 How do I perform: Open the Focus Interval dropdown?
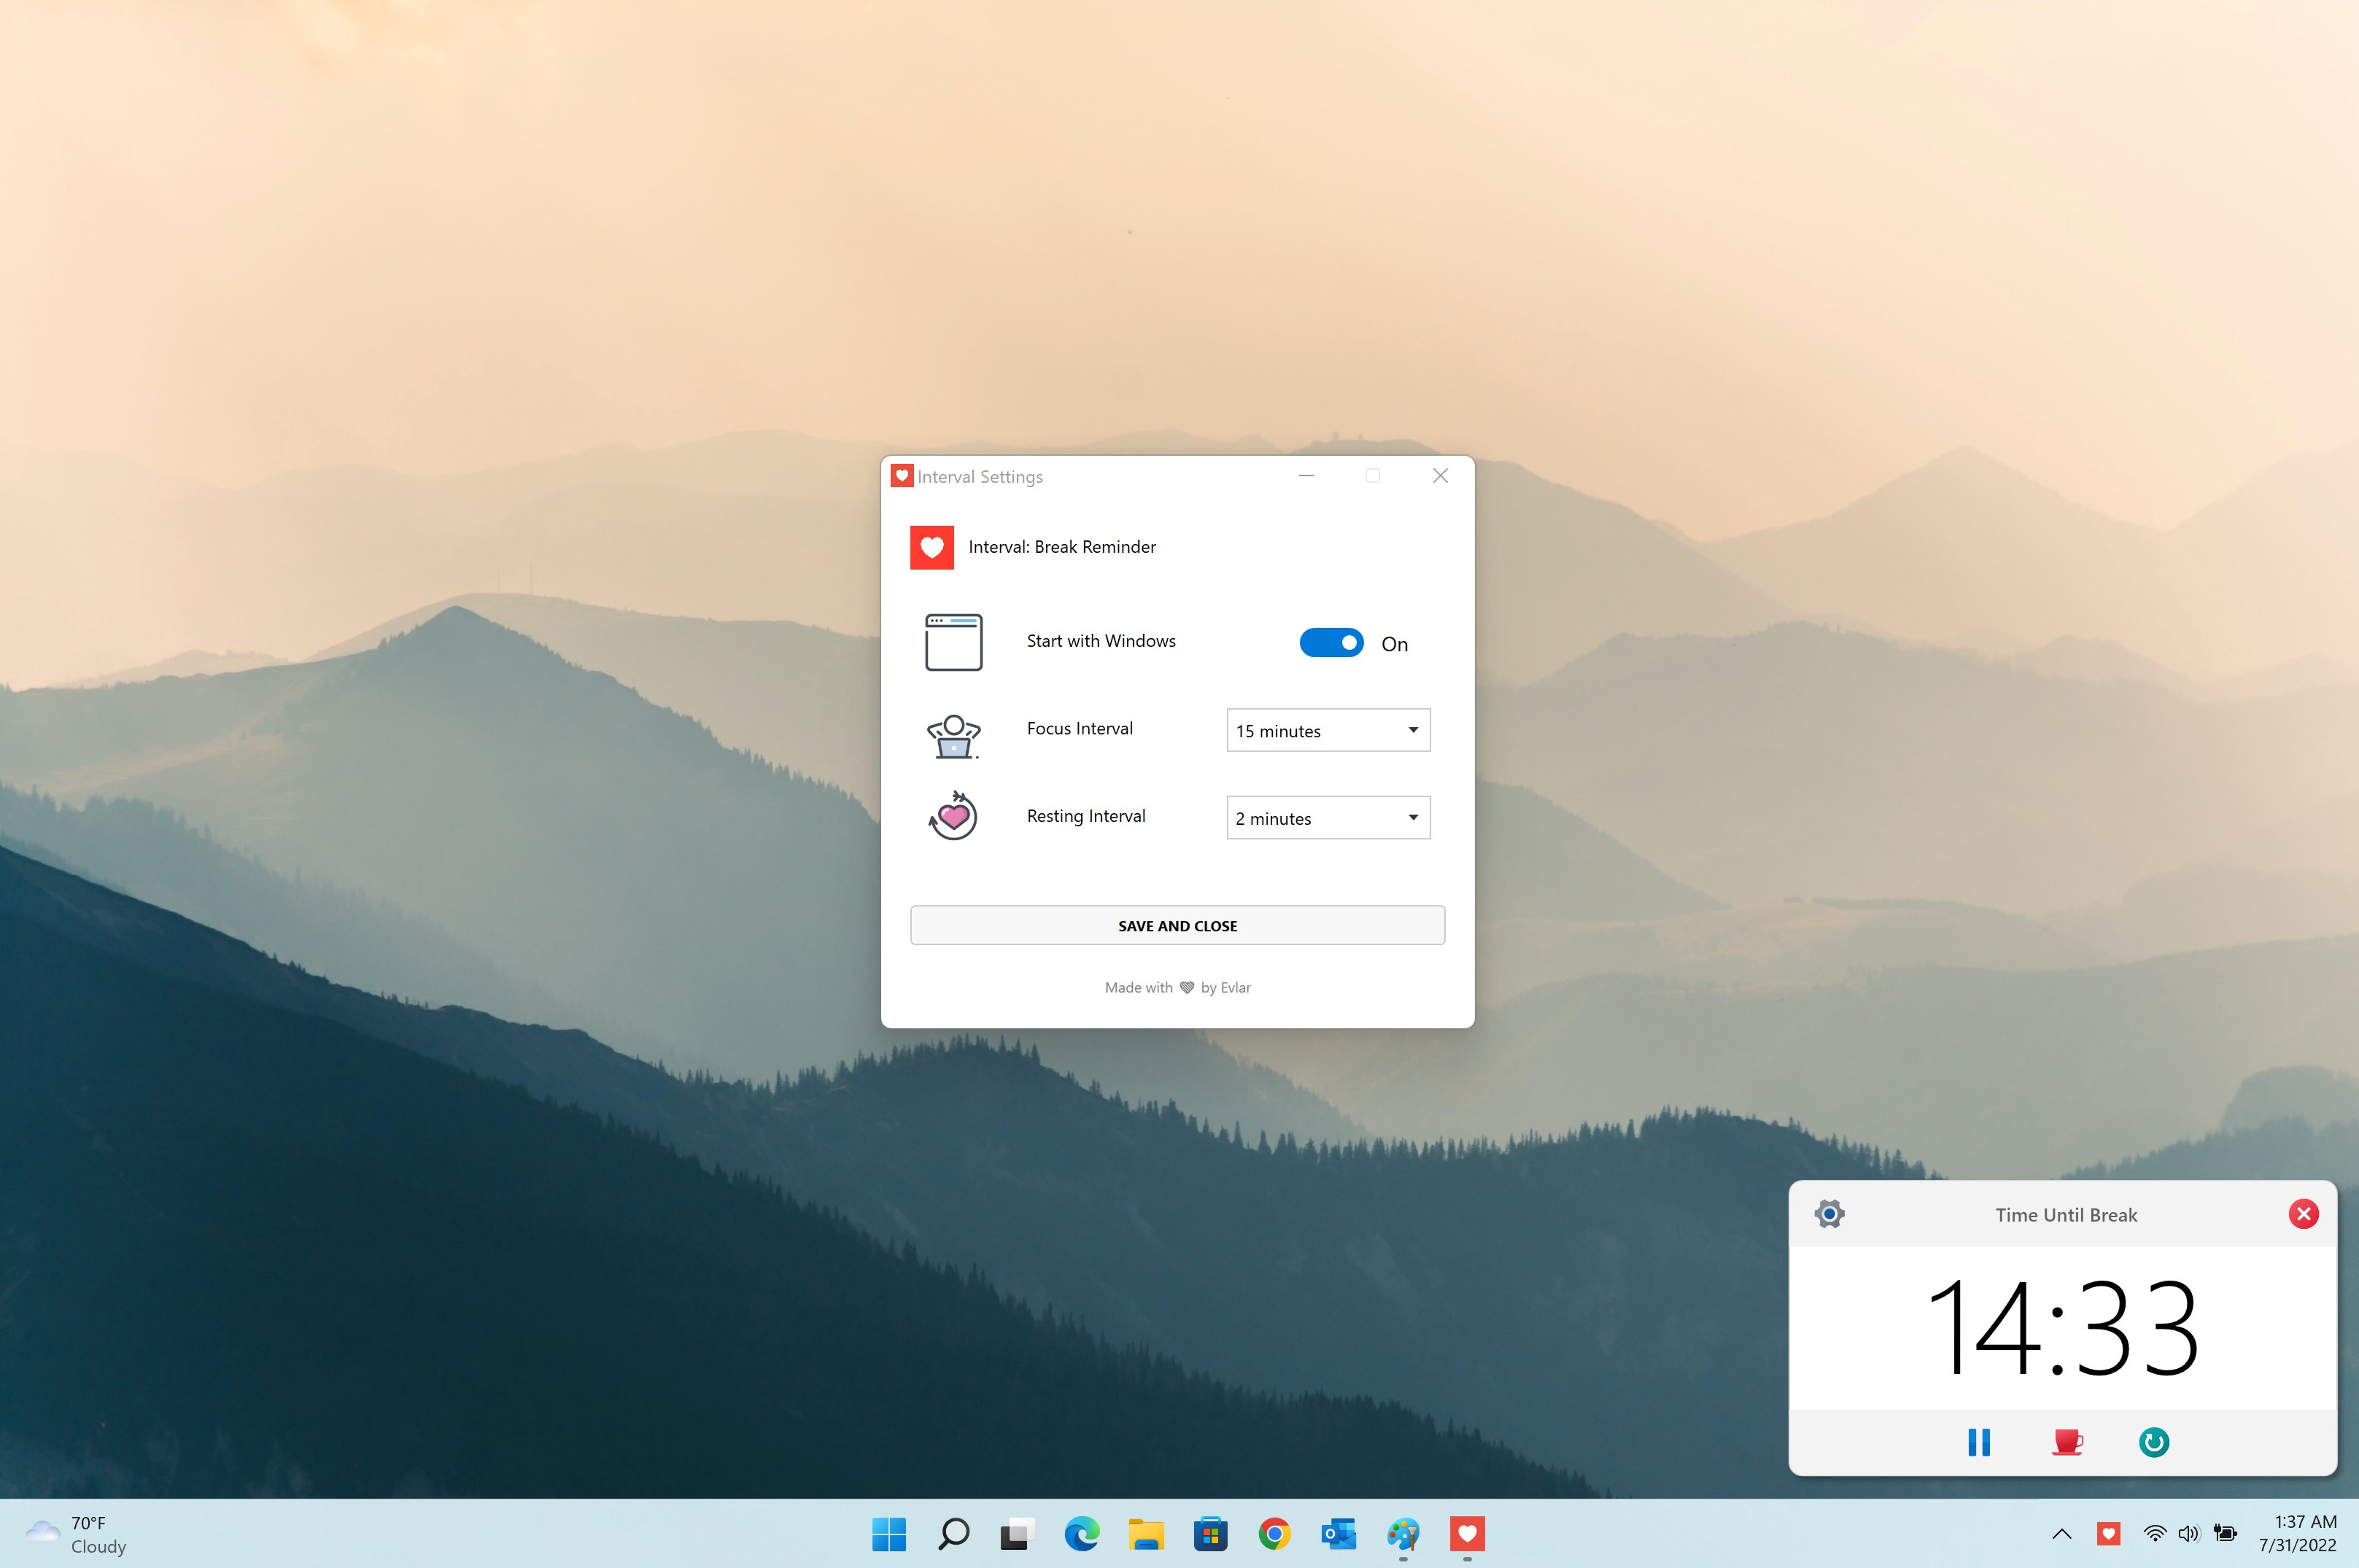[1328, 730]
